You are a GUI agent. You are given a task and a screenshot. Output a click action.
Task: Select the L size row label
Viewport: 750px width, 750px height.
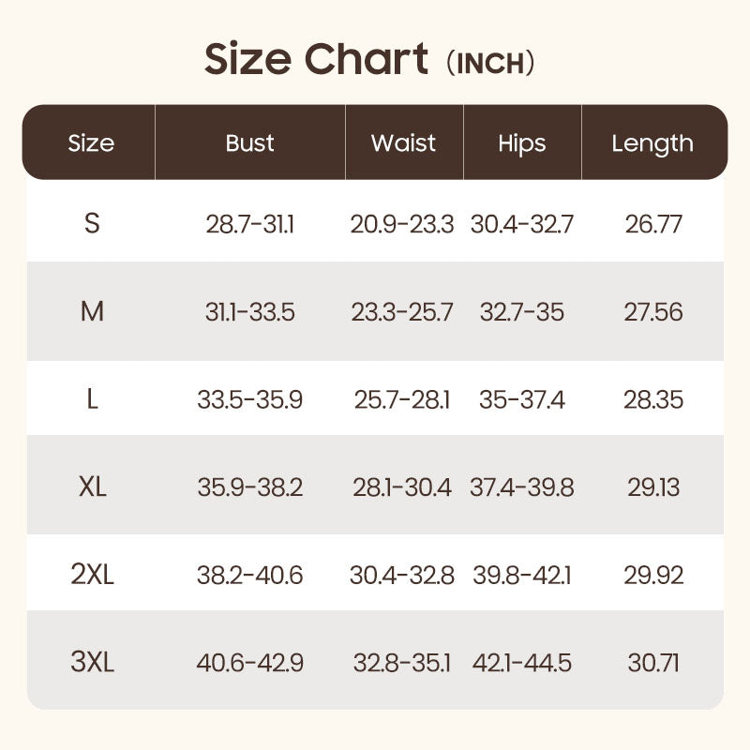point(92,400)
